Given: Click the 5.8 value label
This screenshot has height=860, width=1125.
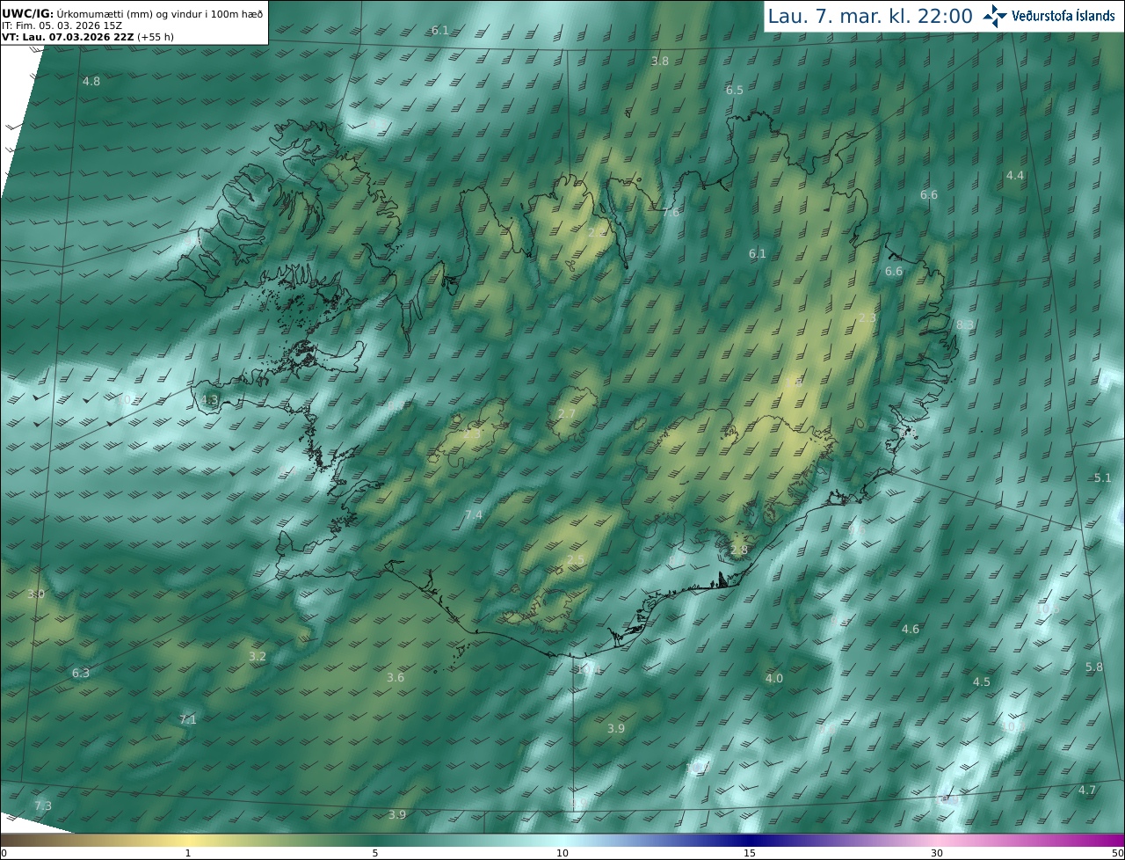Looking at the screenshot, I should [x=1094, y=667].
